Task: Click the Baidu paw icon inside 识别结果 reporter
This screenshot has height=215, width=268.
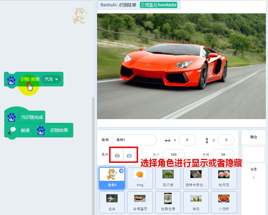Action: (41, 130)
